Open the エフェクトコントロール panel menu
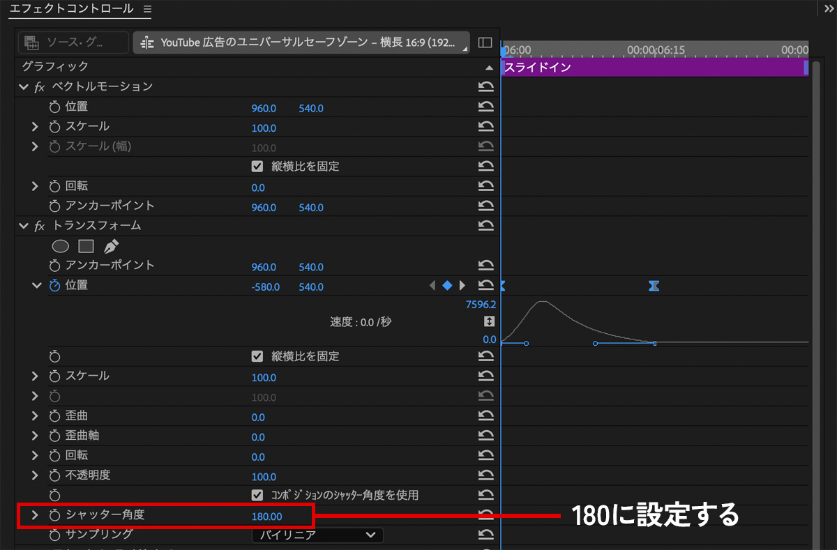 coord(146,10)
